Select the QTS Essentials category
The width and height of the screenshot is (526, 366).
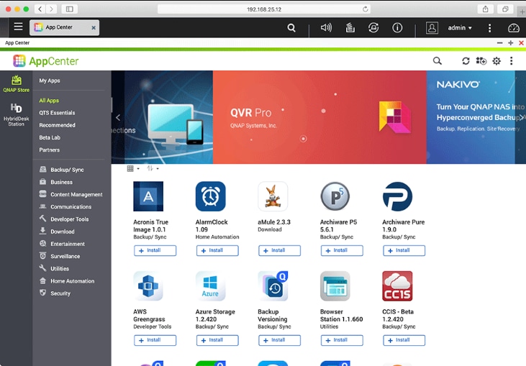pos(57,113)
